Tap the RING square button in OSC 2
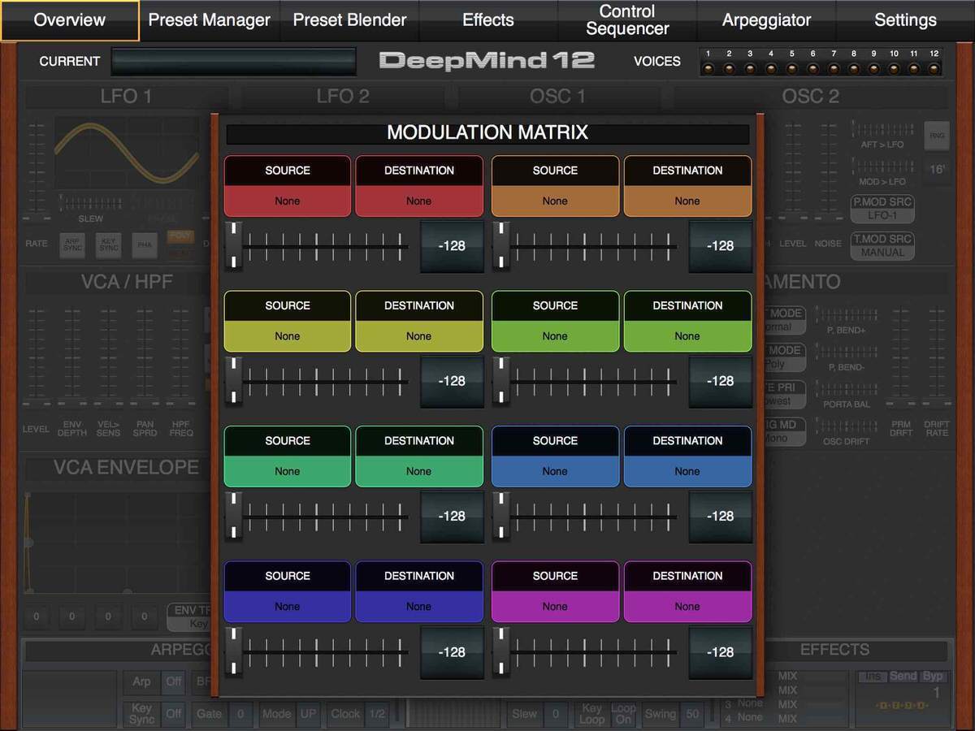This screenshot has width=975, height=731. 937,136
